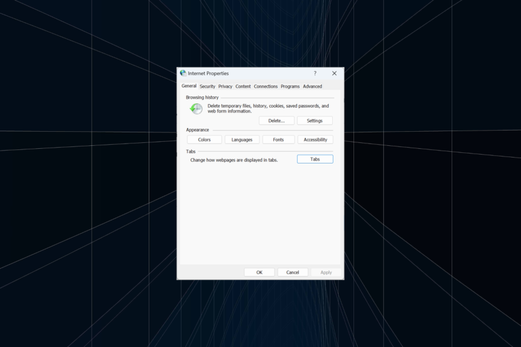Viewport: 521px width, 347px height.
Task: Click the 'Tabs' section heading label
Action: pos(191,152)
